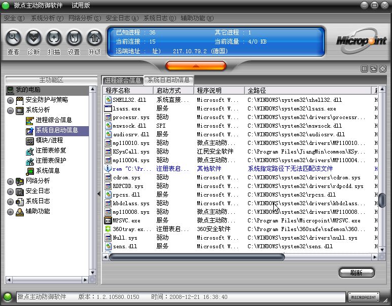The width and height of the screenshot is (392, 306).
Task: Click the 系统信息 tree item icon
Action: pos(29,171)
